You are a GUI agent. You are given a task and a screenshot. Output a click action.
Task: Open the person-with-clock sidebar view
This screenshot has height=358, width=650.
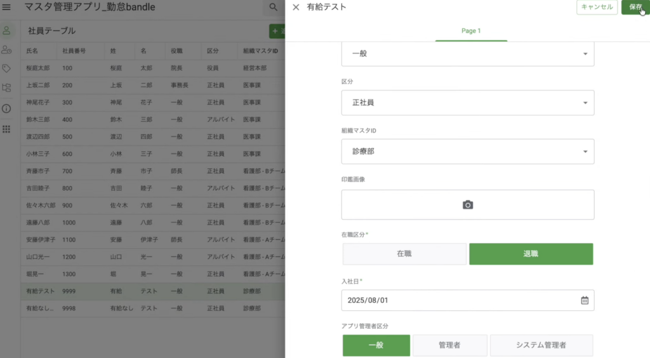click(6, 50)
